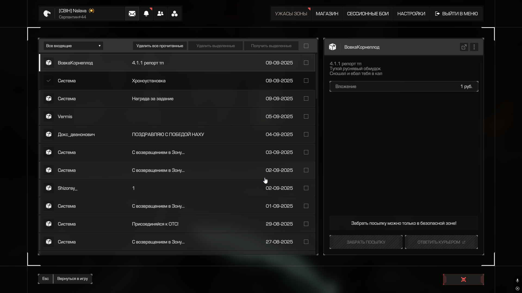Click the message list scrollbar

(316, 76)
